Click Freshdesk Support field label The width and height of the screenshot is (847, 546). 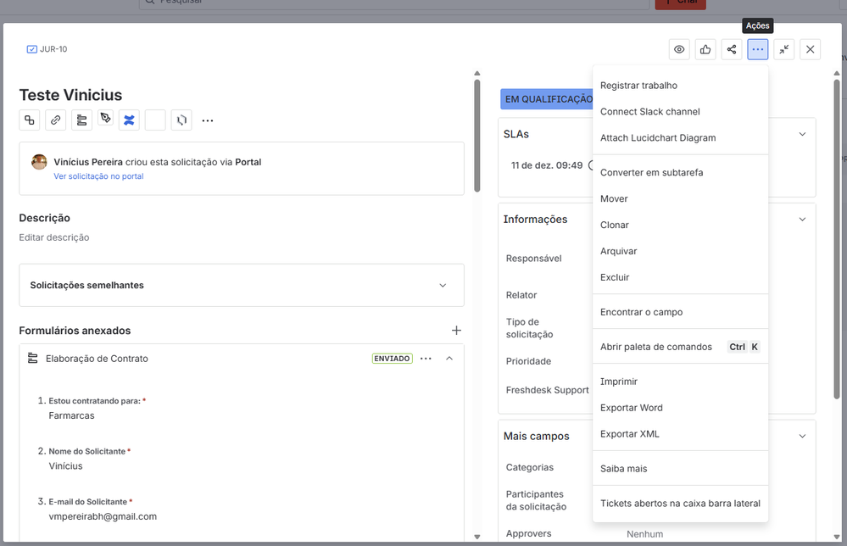tap(547, 390)
